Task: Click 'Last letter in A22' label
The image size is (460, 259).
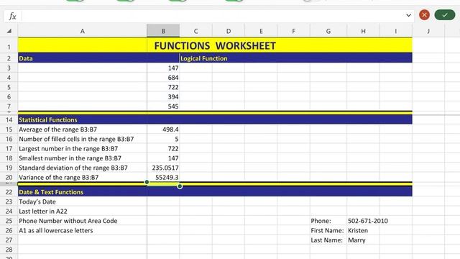Action: [43, 212]
